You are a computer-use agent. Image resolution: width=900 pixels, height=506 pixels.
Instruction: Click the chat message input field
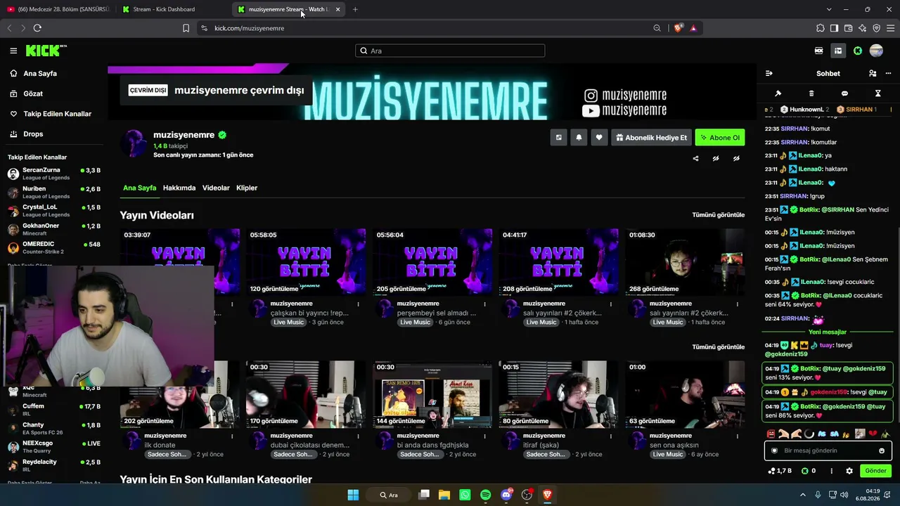click(x=828, y=450)
